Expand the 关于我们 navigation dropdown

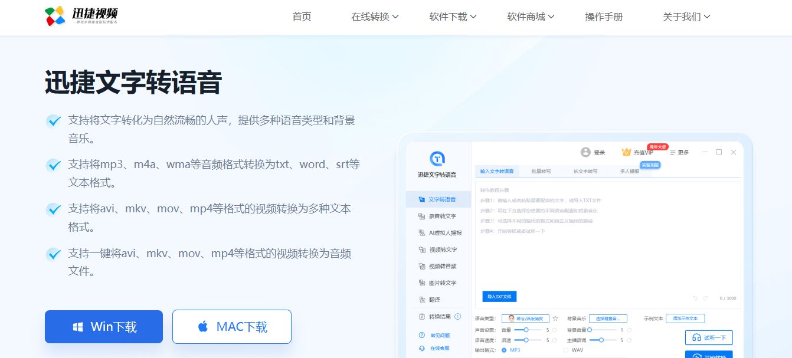pyautogui.click(x=686, y=17)
